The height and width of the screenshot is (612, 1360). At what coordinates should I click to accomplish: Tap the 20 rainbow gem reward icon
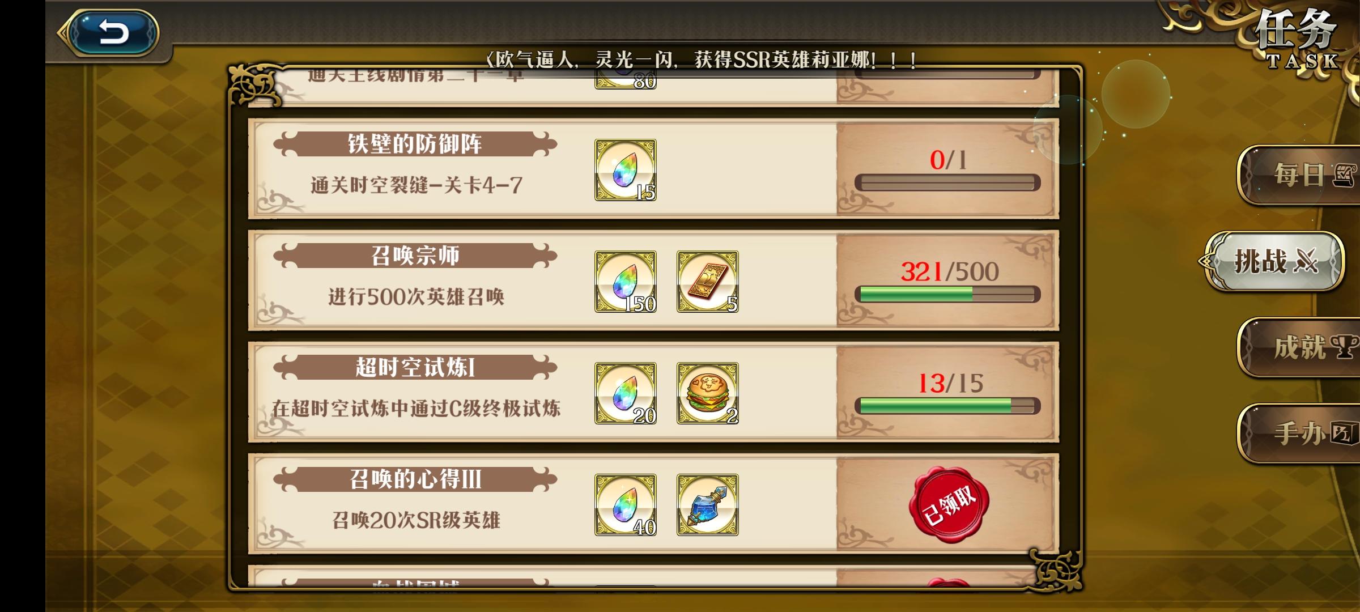point(626,393)
